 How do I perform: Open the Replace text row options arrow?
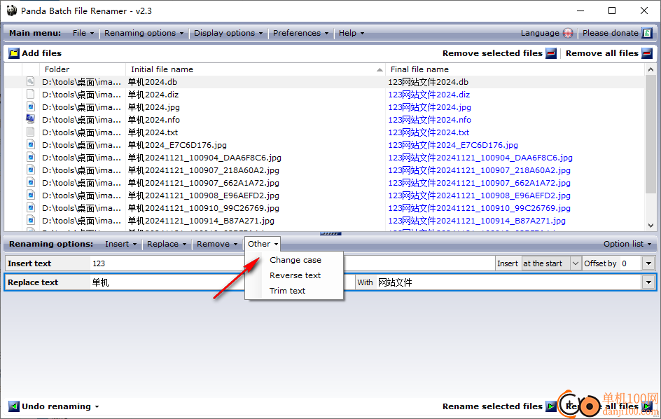click(648, 282)
